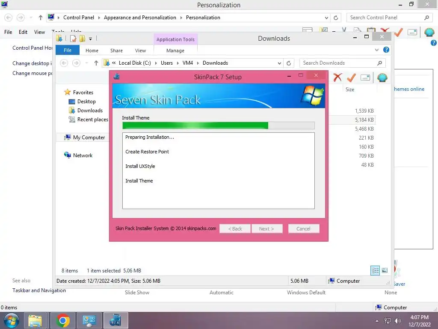
Task: Go up one level in Personalization window
Action: (41, 18)
